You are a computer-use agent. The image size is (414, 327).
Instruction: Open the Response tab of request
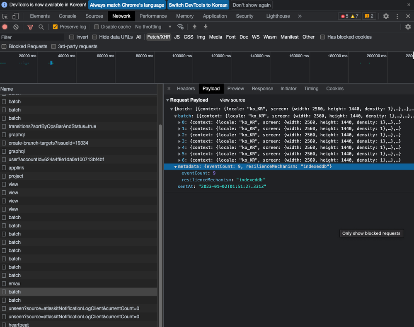[262, 89]
